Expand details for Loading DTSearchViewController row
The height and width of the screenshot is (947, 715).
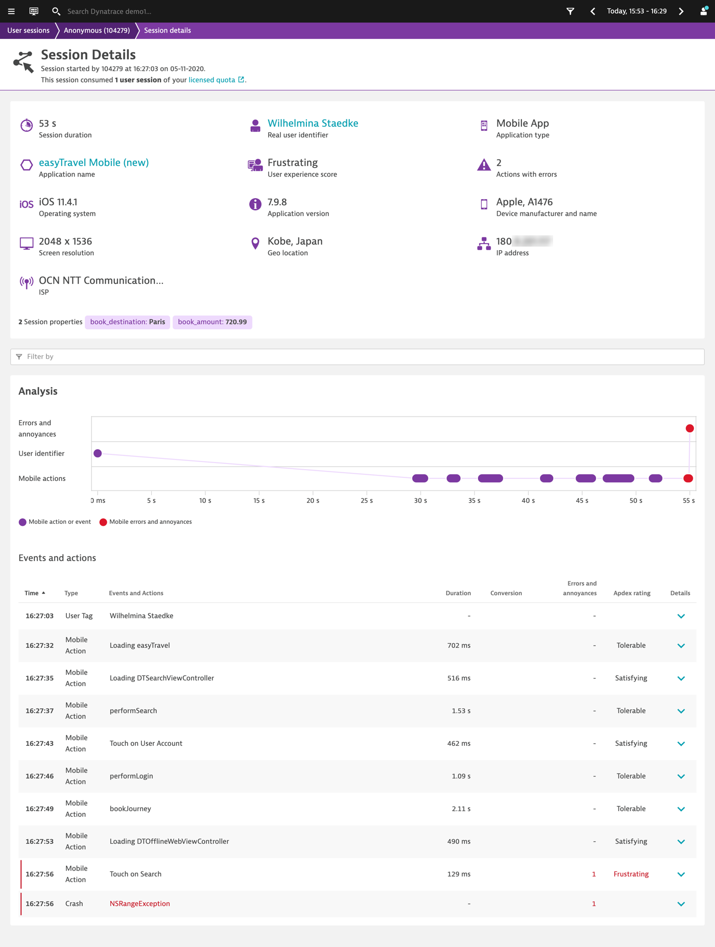pyautogui.click(x=681, y=678)
